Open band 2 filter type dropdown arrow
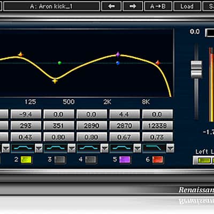Image resolution: width=214 pixels, height=214 pixels. click(39, 148)
